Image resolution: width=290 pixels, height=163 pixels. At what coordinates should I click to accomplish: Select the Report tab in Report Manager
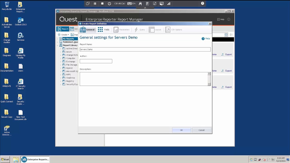[x=63, y=29]
